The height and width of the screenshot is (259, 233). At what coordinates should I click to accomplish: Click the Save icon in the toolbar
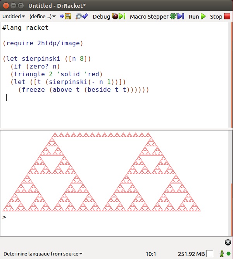(66, 16)
